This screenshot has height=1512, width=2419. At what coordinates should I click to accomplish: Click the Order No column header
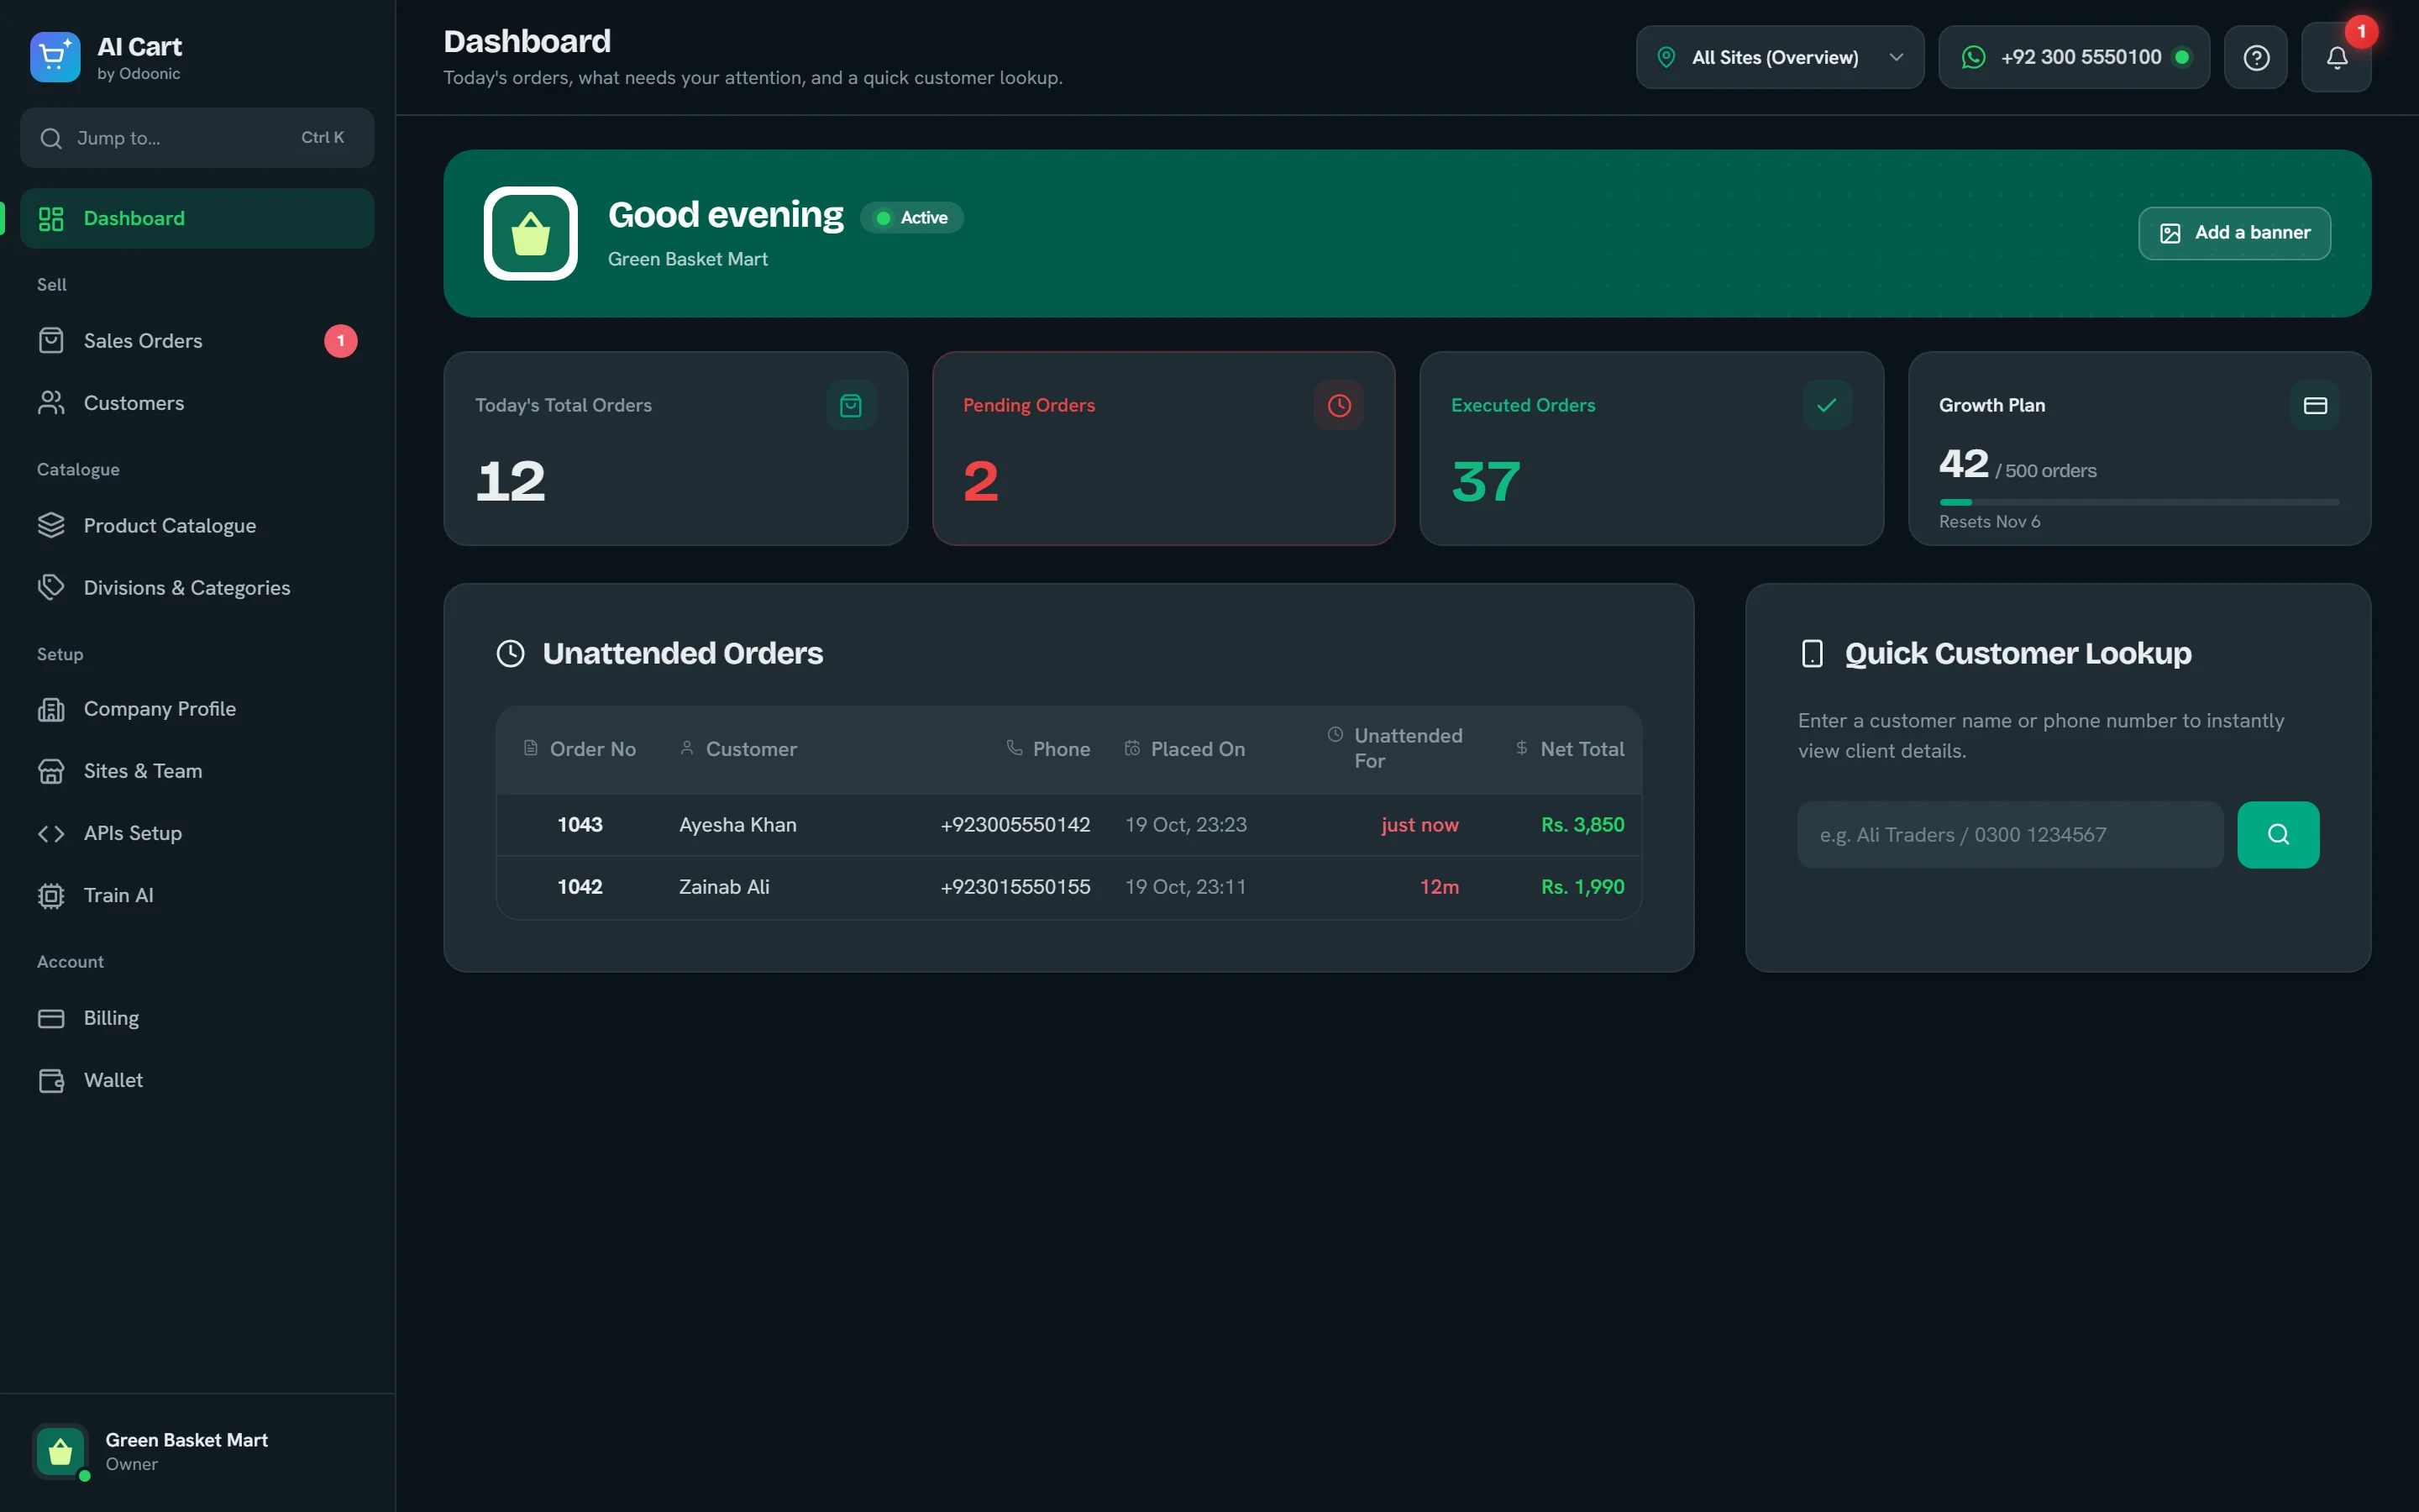tap(580, 749)
